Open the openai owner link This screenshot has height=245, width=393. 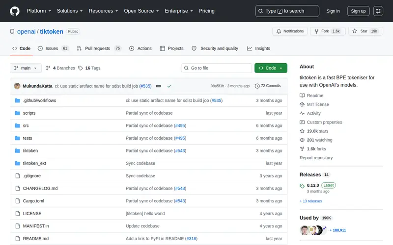[x=27, y=31]
